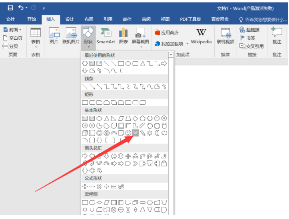Insert the sun shape
Screen dimensions: 289x219
click(149, 133)
